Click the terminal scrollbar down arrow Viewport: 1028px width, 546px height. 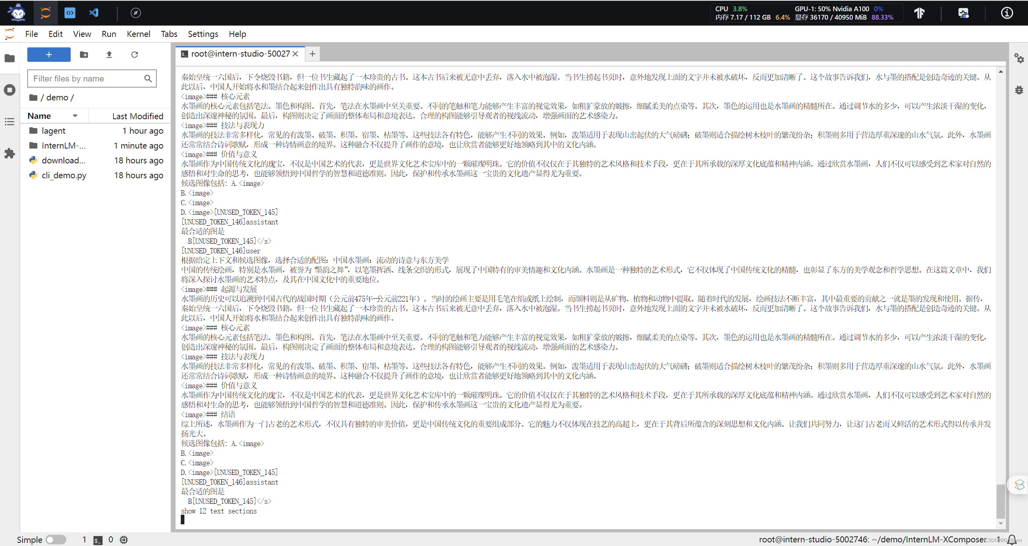pyautogui.click(x=1001, y=523)
